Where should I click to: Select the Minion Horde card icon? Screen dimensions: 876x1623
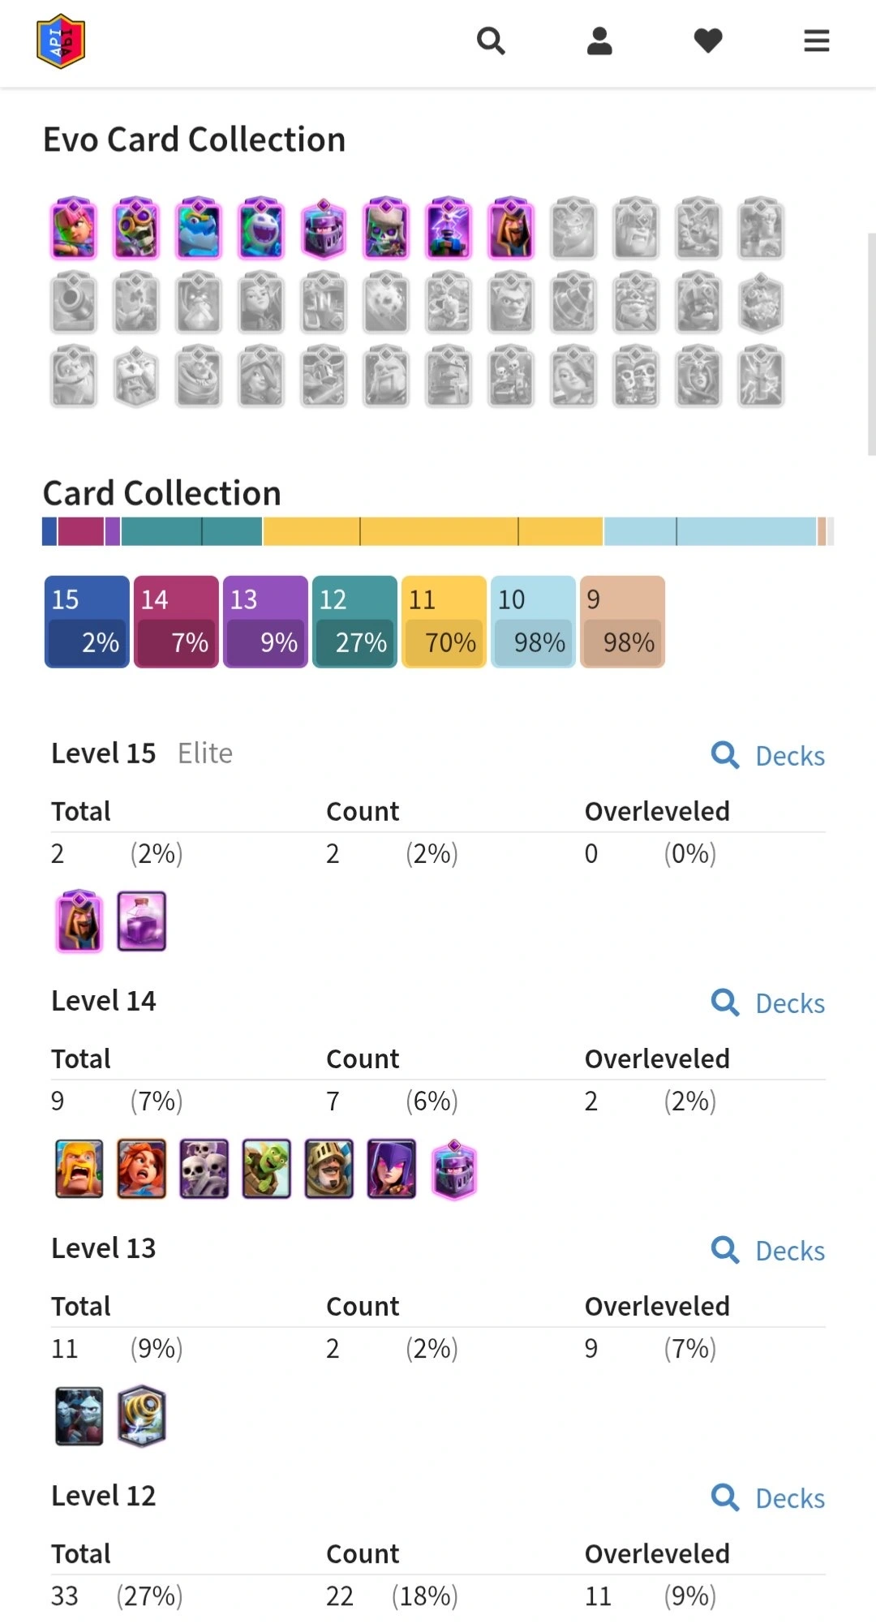point(79,1416)
